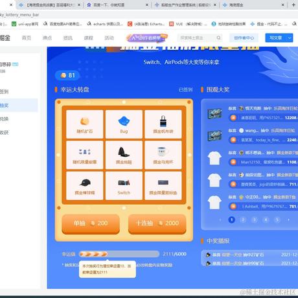
Task: Click the 2111/6000 lucky value text
Action: [x=174, y=254]
